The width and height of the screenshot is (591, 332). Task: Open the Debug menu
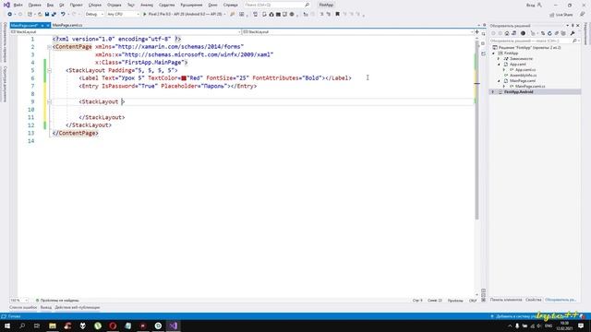point(114,5)
